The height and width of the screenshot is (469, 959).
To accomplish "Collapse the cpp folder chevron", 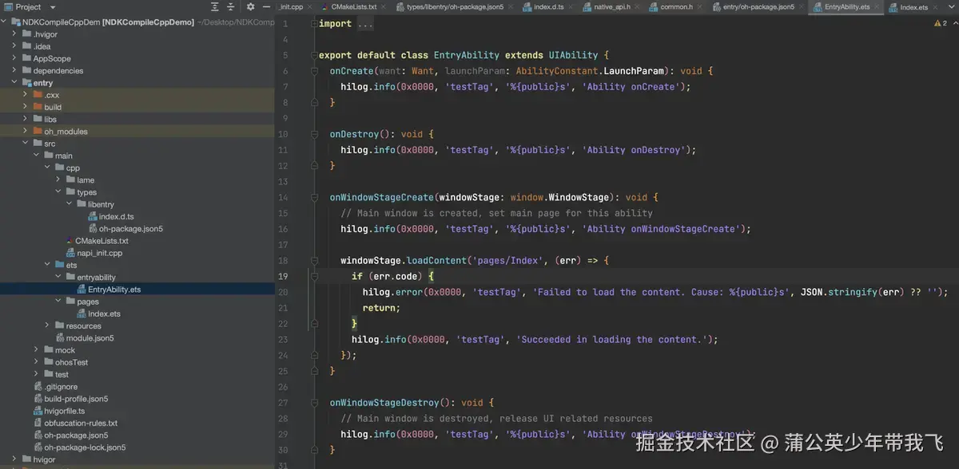I will (x=47, y=168).
